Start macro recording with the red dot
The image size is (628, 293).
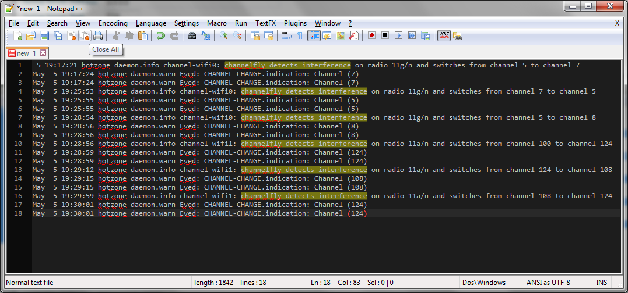[371, 36]
